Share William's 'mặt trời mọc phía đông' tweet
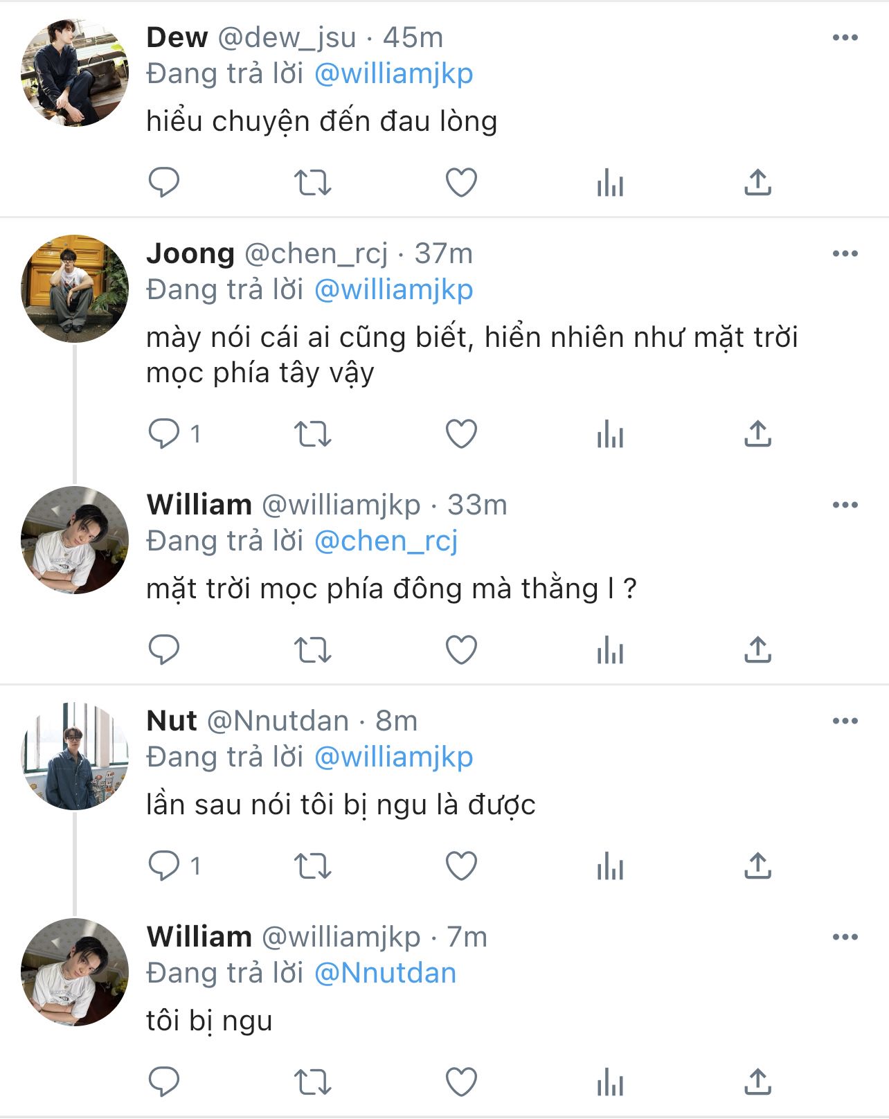This screenshot has height=1119, width=889. pos(757,650)
